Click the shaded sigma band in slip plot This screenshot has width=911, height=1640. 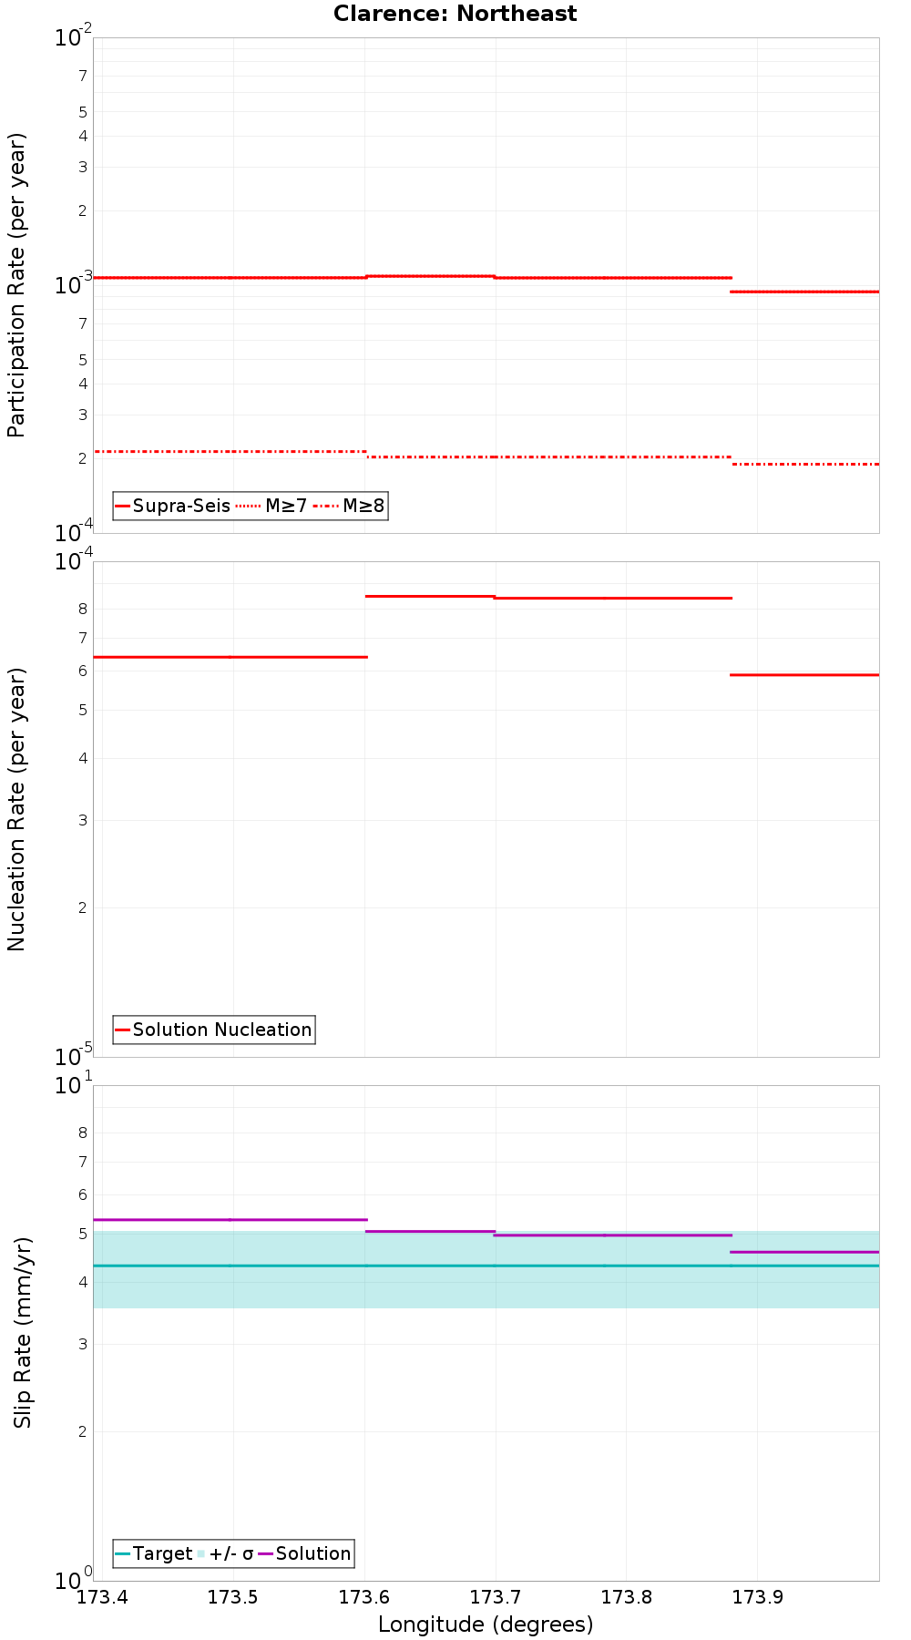tap(486, 1289)
